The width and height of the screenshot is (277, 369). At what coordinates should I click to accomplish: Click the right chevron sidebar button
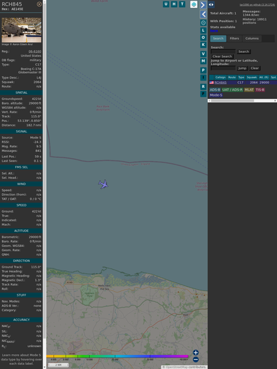click(203, 5)
